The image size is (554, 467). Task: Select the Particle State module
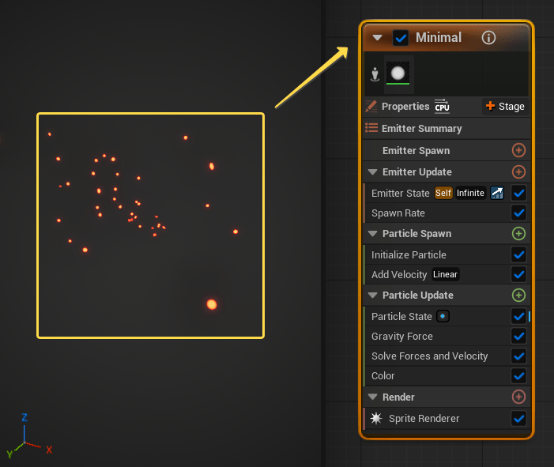[401, 317]
